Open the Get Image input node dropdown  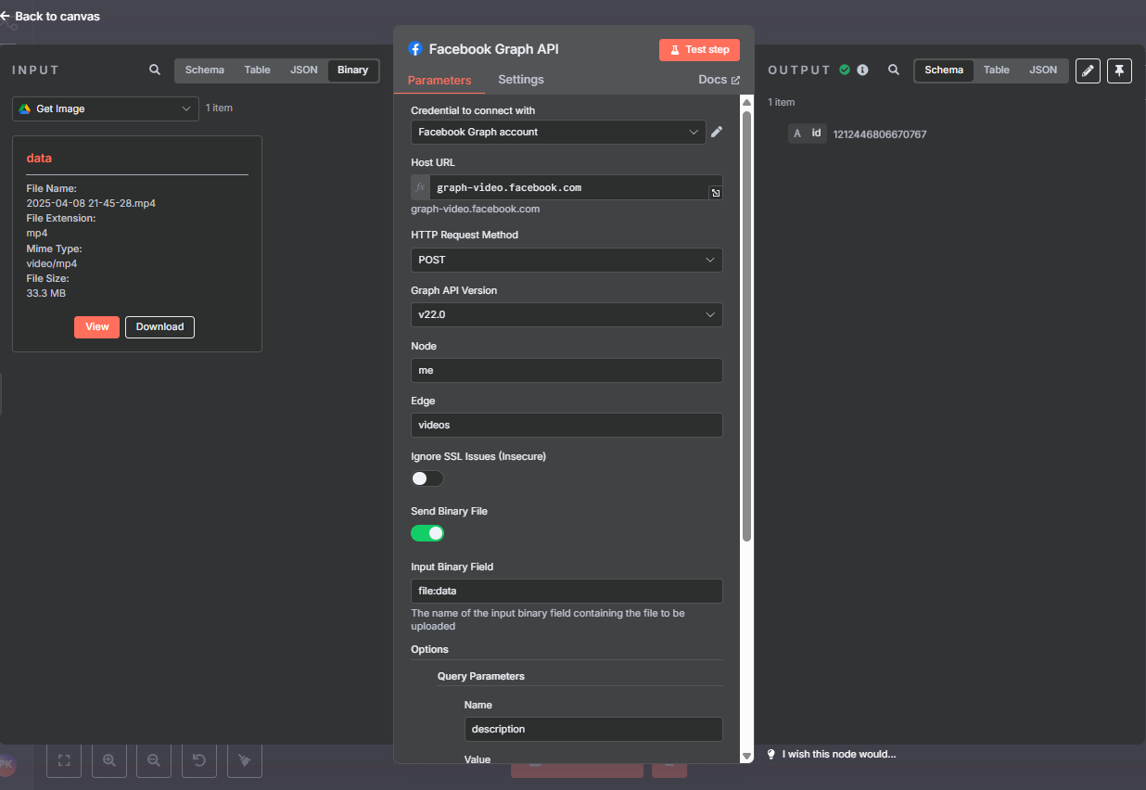106,108
